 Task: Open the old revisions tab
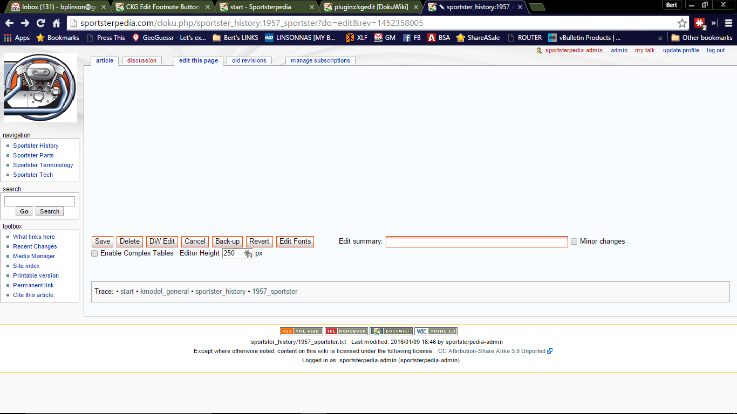pyautogui.click(x=249, y=60)
